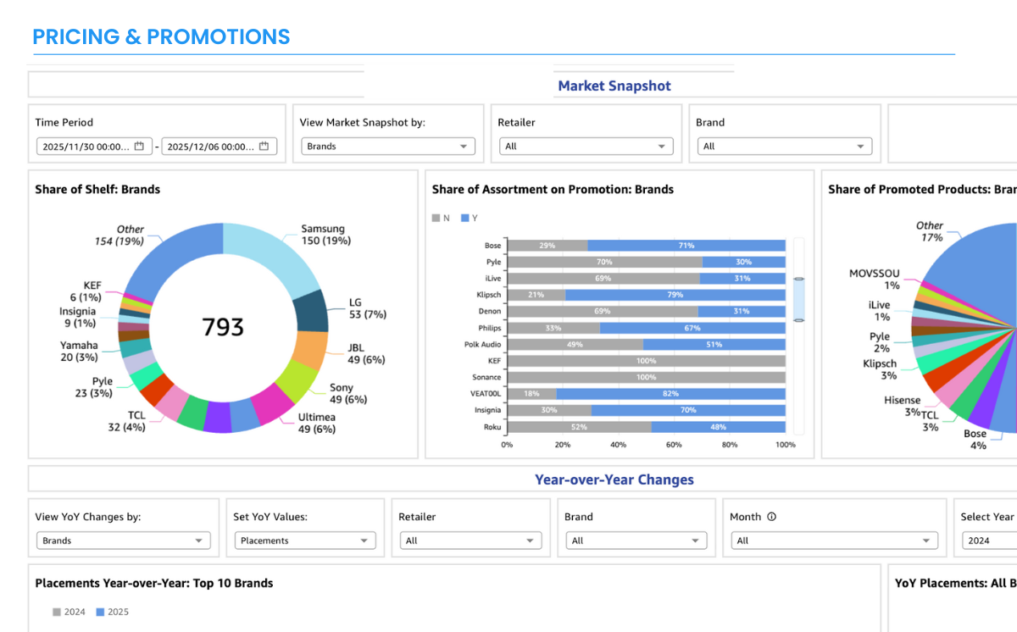Click the Klipsch 79% promoted bar
Viewport: 1017px width, 632px height.
(x=675, y=295)
